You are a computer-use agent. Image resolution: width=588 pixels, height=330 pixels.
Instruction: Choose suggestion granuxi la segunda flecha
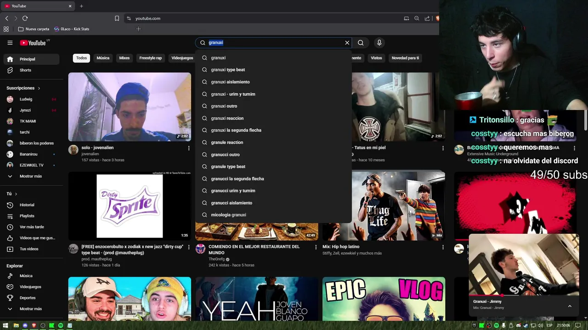pyautogui.click(x=273, y=130)
